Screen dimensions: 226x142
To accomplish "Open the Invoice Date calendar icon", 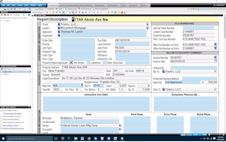I will pos(216,61).
